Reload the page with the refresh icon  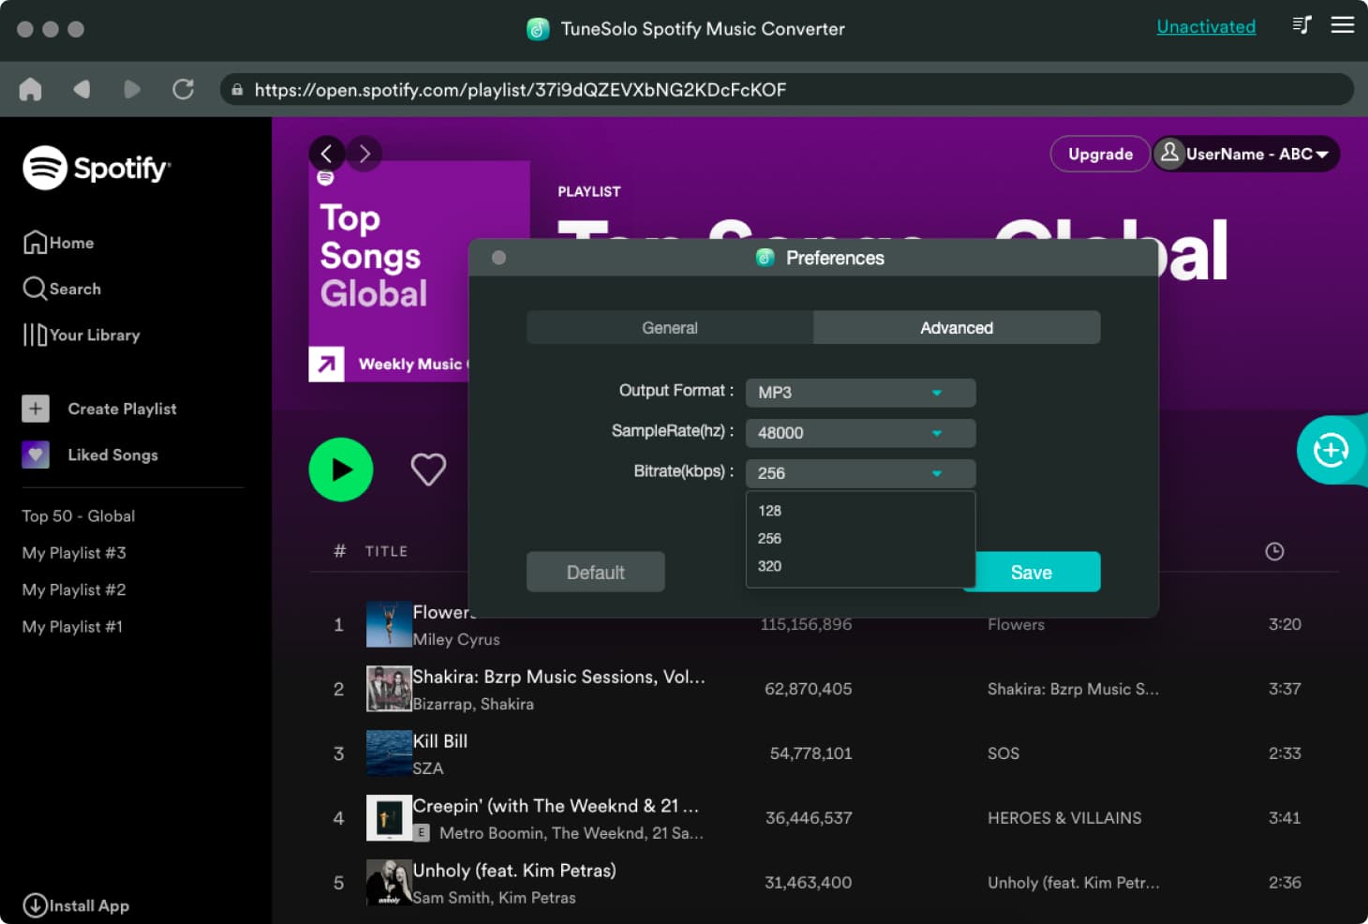point(183,89)
